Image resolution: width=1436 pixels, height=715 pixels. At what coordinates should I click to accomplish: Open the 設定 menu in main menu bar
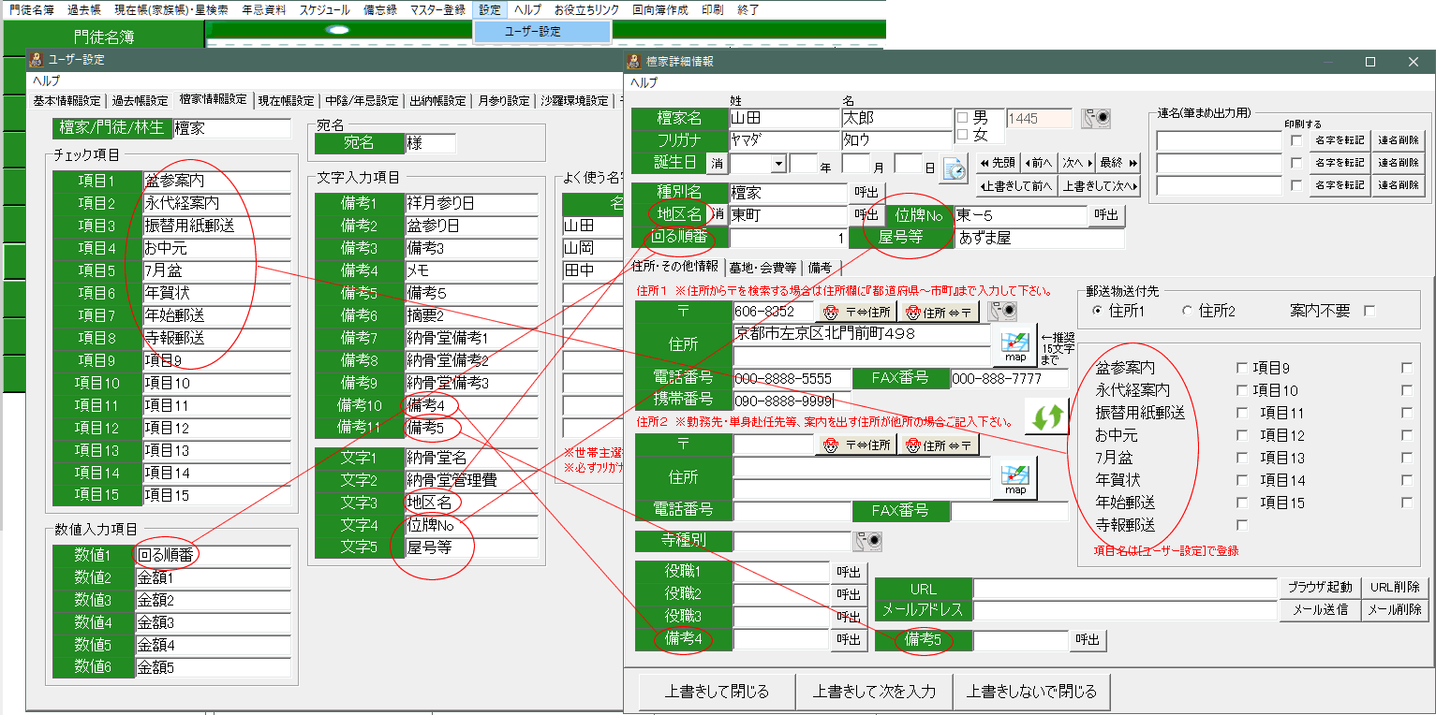(x=489, y=9)
